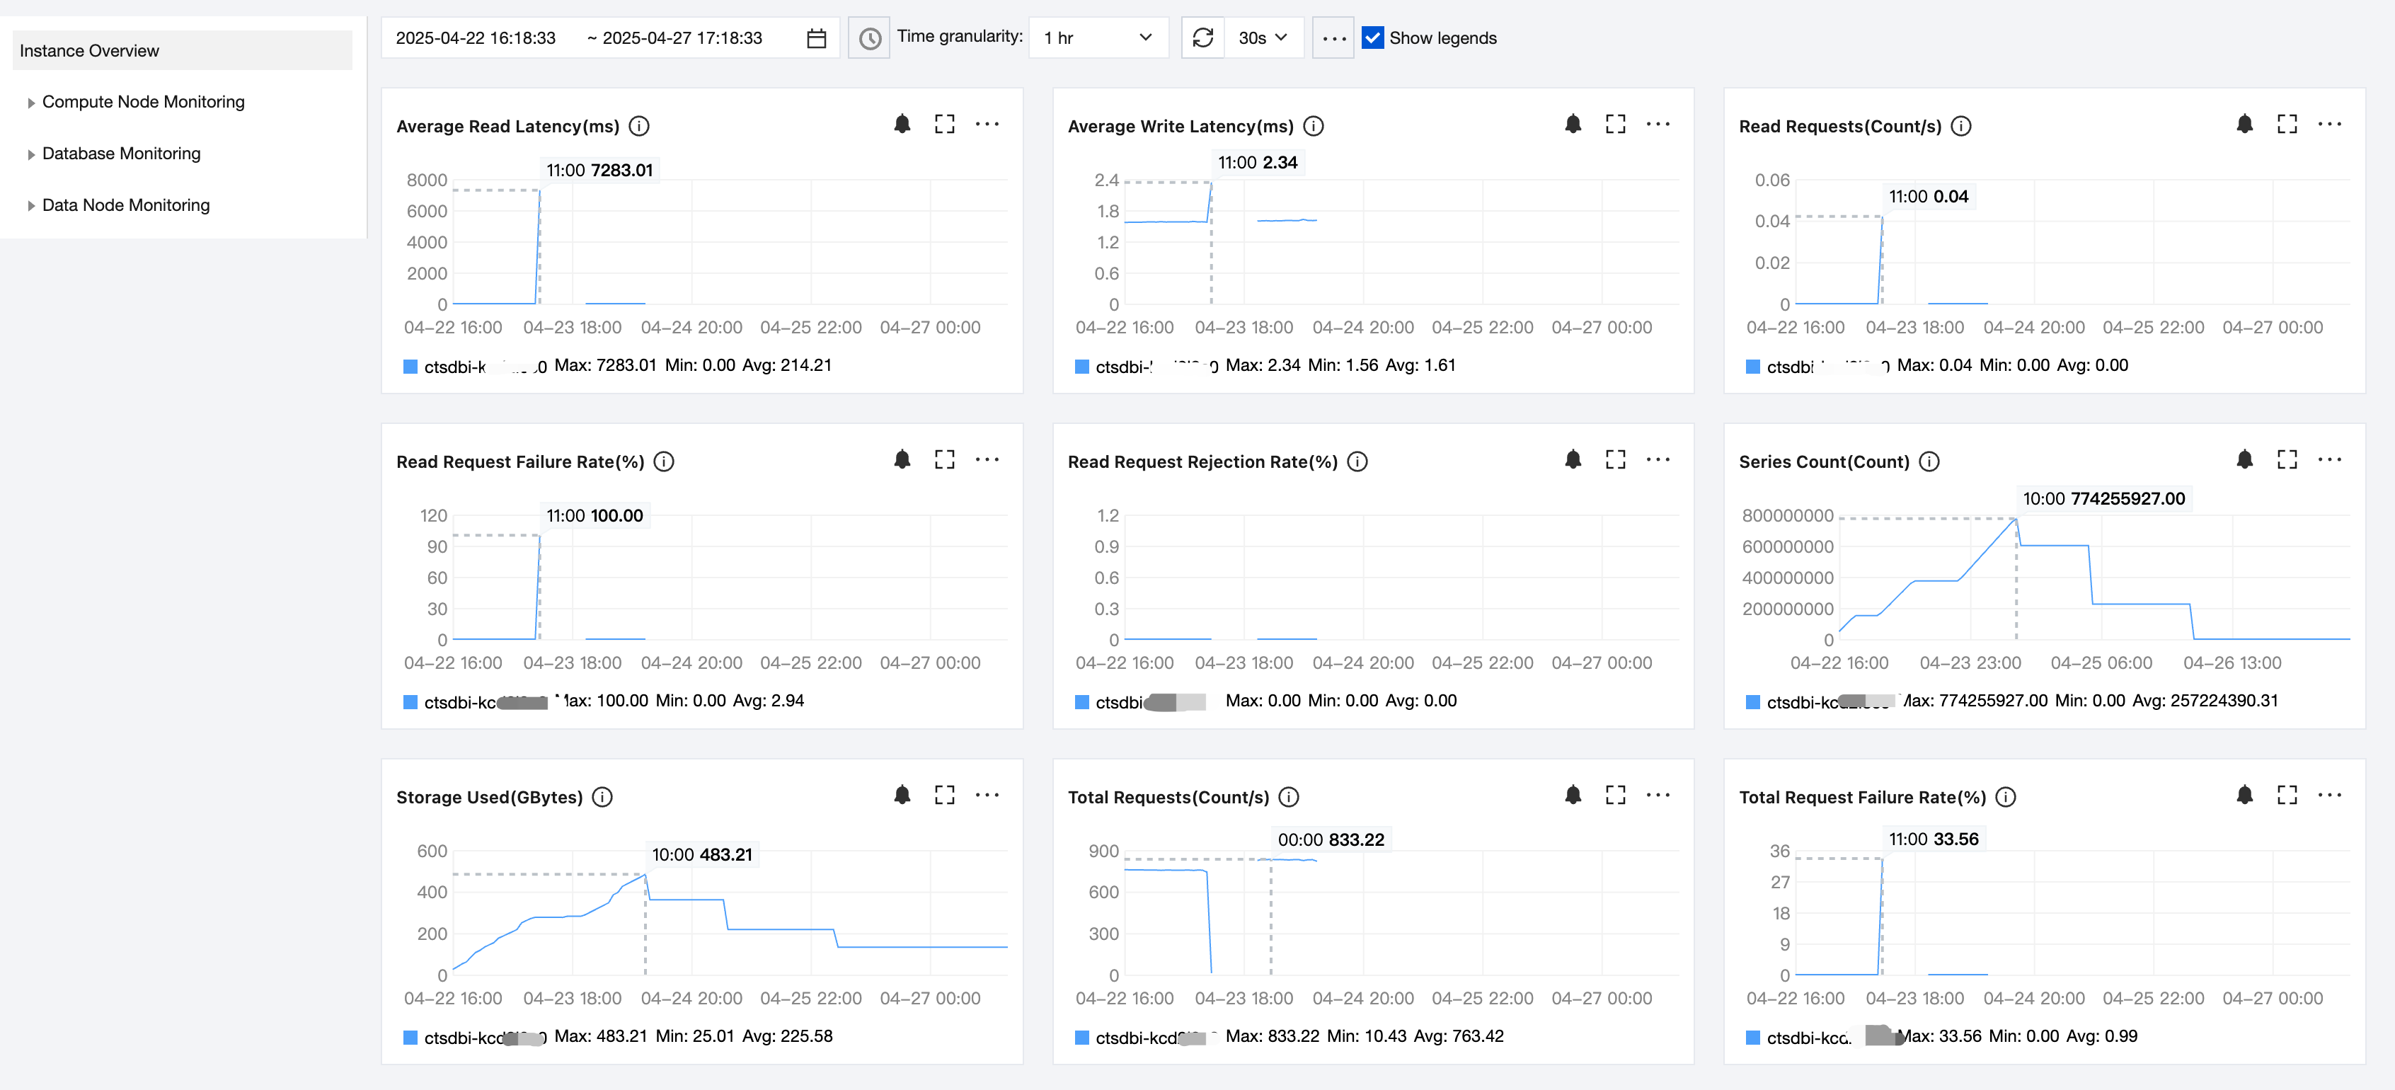Screen dimensions: 2395x1090
Task: Select Instance Overview in sidebar
Action: pyautogui.click(x=89, y=51)
